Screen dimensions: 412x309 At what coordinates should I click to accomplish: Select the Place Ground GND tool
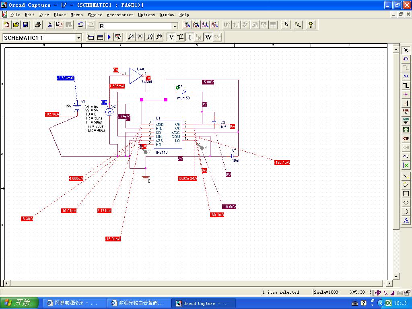point(406,121)
